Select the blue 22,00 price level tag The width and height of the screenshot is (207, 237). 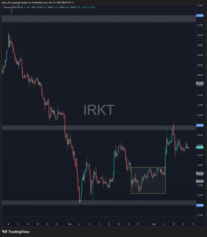200,205
